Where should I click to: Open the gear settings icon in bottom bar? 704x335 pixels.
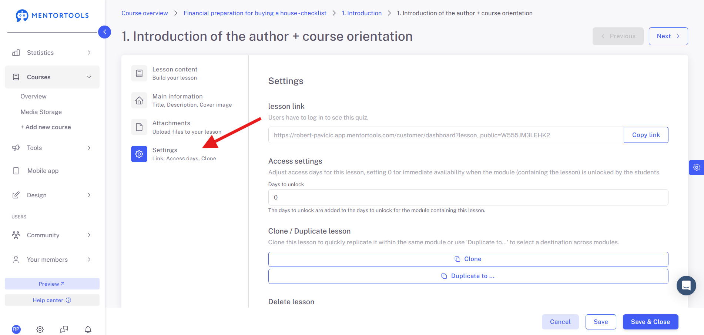[40, 329]
